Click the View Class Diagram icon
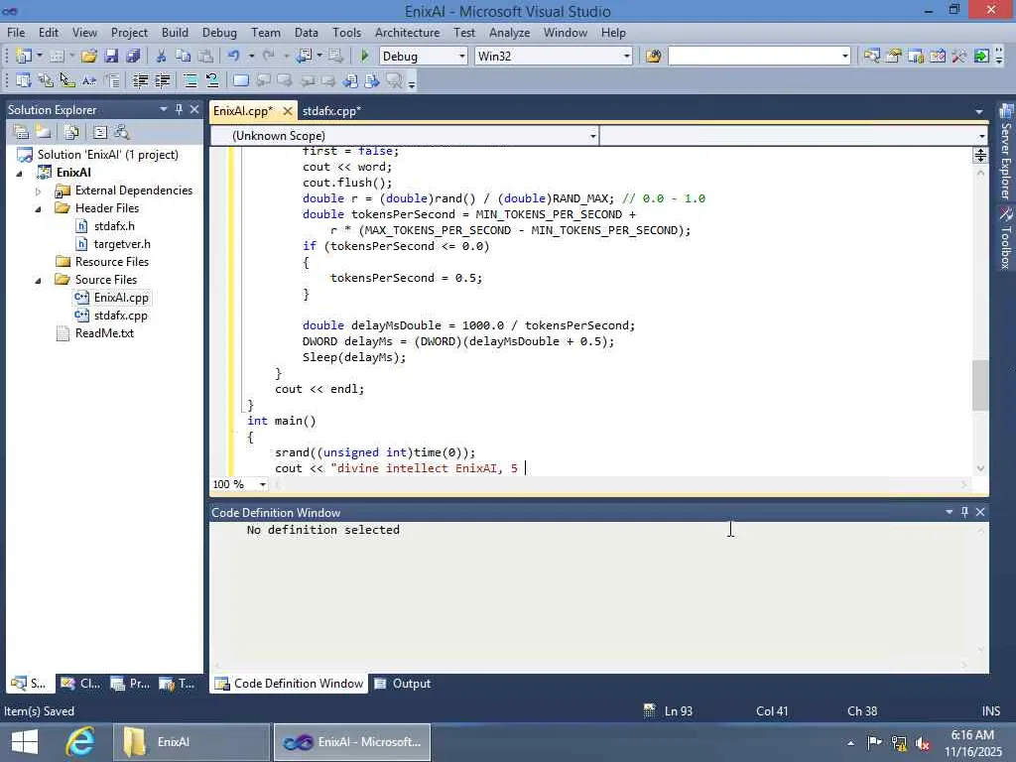 click(x=121, y=133)
